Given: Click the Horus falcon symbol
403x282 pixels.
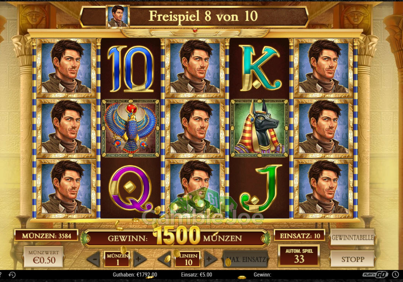Looking at the screenshot, I should [x=130, y=128].
